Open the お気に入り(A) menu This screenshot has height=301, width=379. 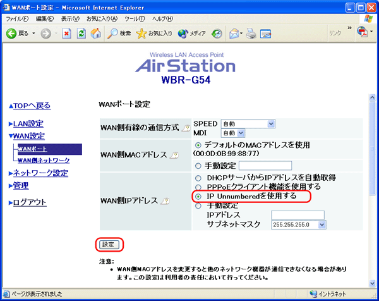pos(102,18)
